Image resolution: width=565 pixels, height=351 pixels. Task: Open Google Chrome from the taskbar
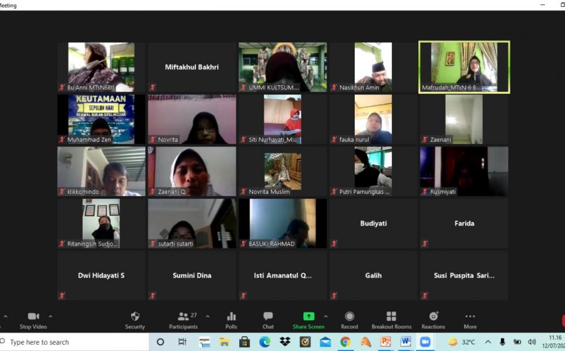[x=345, y=342]
